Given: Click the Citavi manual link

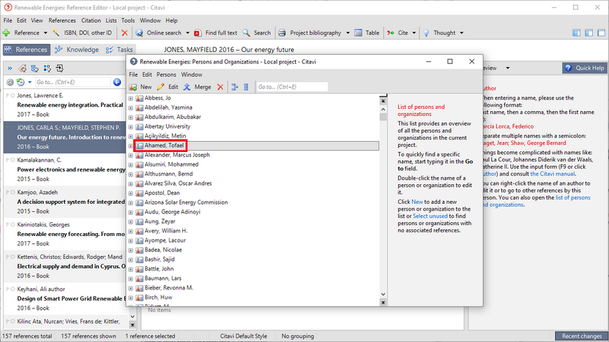Looking at the screenshot, I should click(x=552, y=174).
